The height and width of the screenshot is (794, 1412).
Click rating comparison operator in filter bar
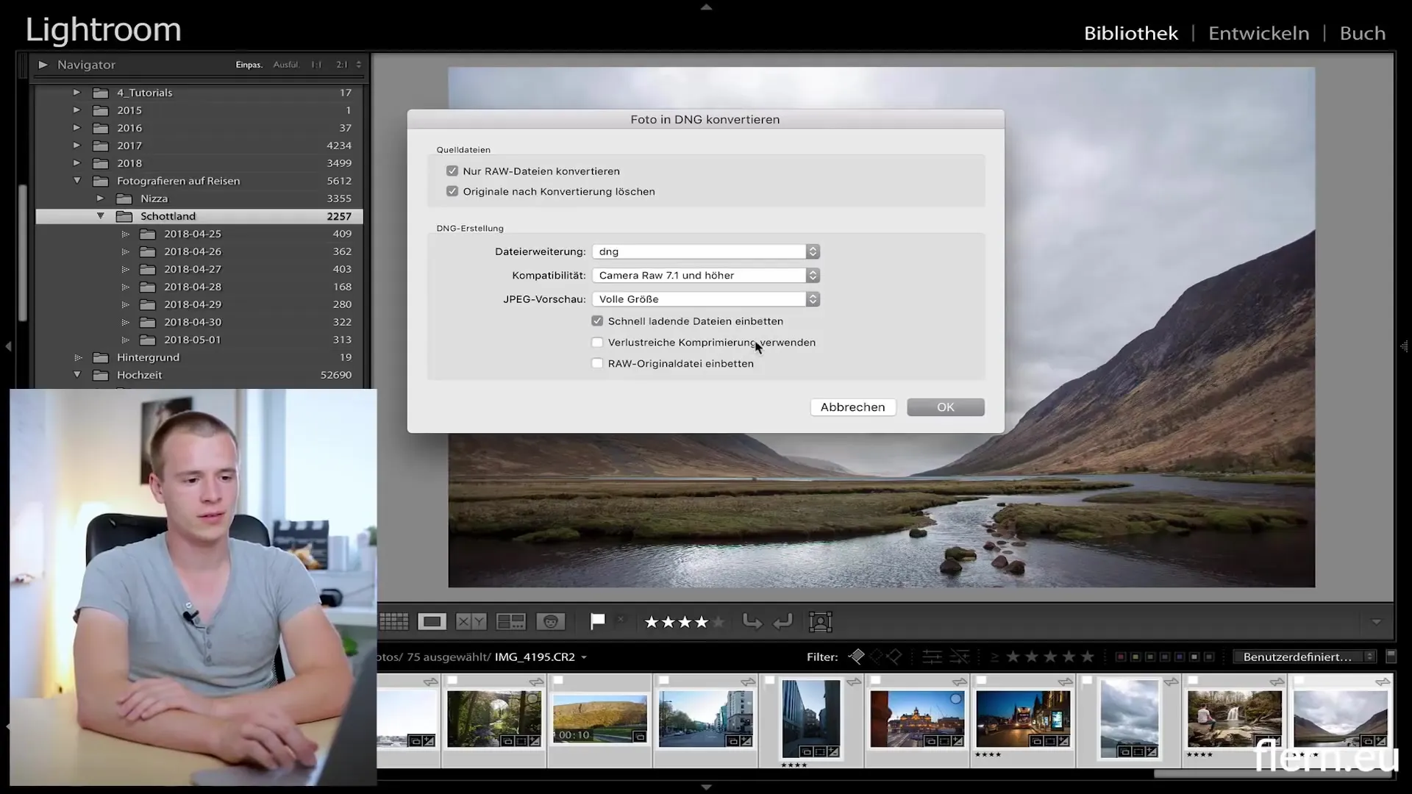click(994, 657)
